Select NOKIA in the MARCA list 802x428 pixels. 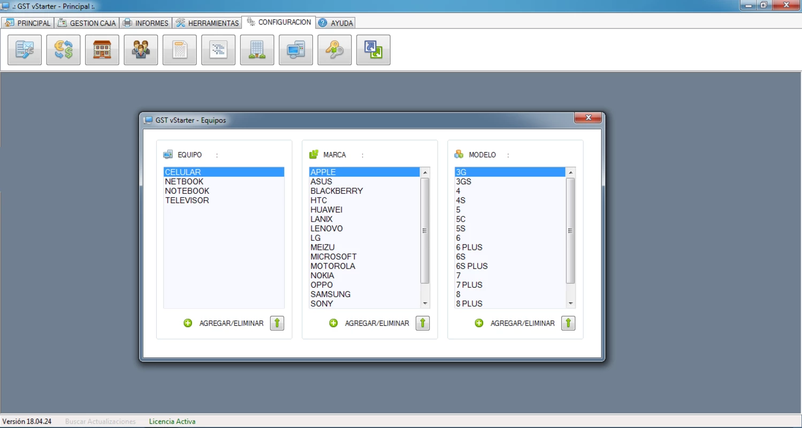pyautogui.click(x=365, y=276)
